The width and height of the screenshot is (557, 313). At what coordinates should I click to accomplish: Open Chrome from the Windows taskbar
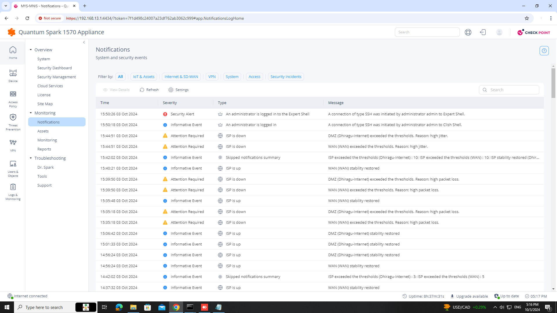[176, 307]
